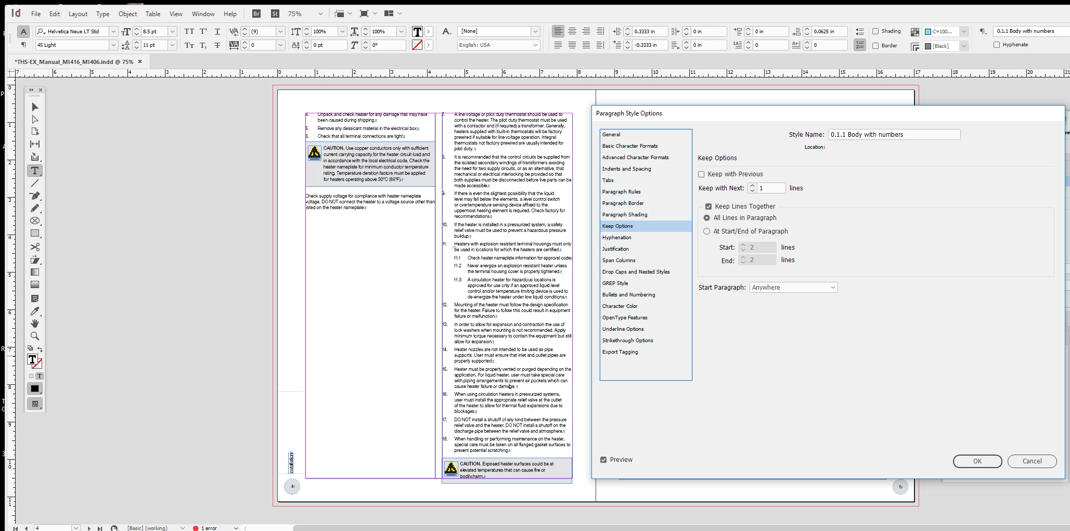Select the Zoom tool magnifier
The width and height of the screenshot is (1070, 531).
35,336
